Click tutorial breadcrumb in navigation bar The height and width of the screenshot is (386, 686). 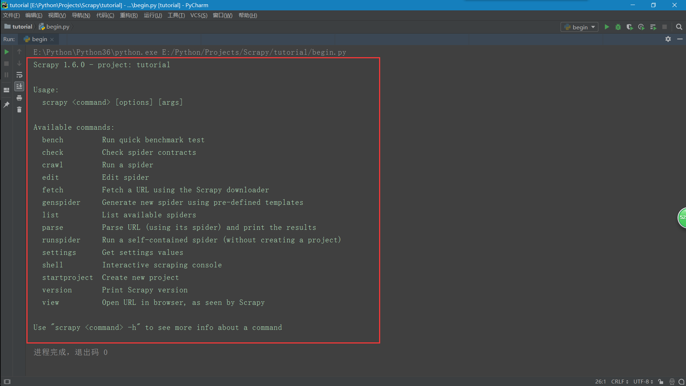tap(19, 26)
